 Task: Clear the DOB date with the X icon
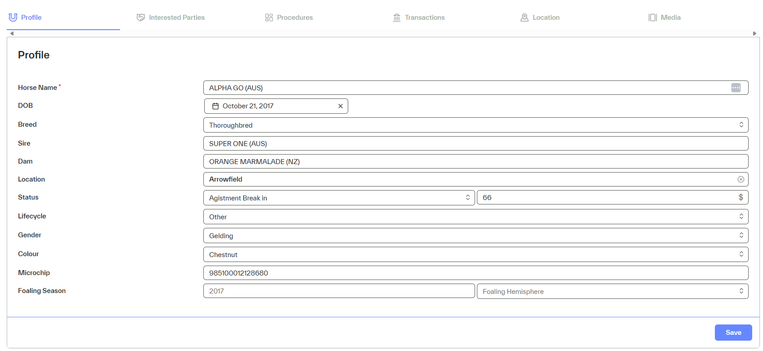click(x=341, y=106)
